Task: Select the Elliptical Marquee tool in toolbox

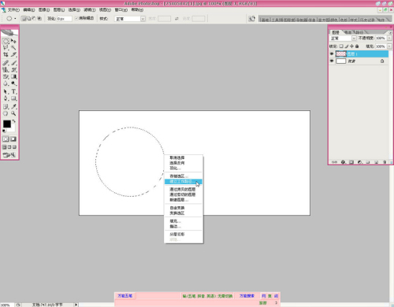Action: (x=6, y=41)
